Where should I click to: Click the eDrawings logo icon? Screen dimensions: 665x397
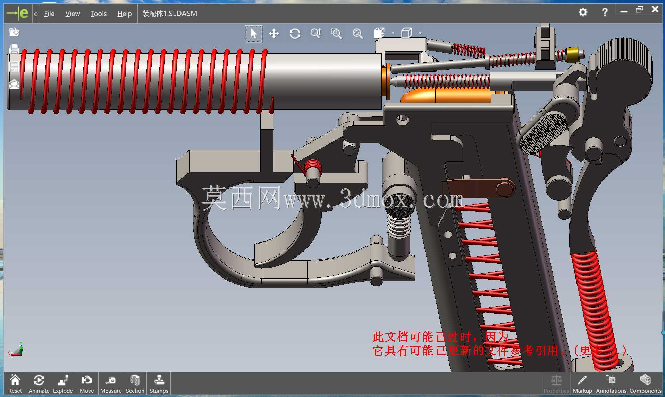[18, 14]
